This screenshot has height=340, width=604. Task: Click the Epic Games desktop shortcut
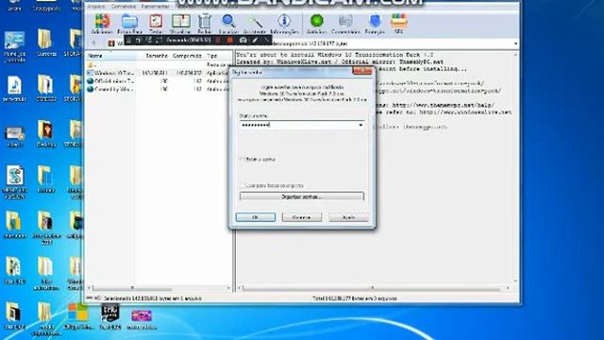coord(110,317)
